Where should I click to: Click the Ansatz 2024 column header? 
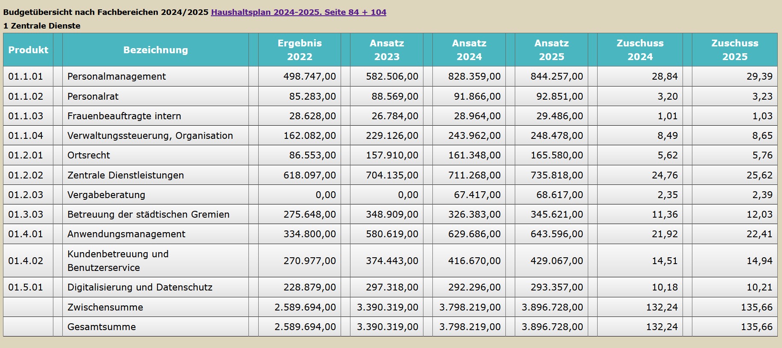point(469,50)
